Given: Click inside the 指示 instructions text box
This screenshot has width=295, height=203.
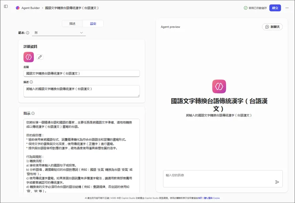Looking at the screenshot, I should coord(82,156).
